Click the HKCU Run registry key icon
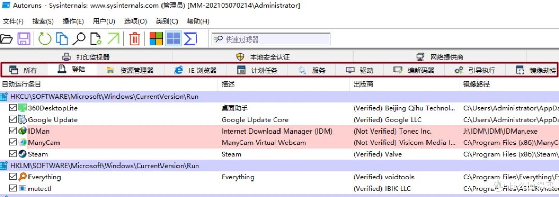This screenshot has width=559, height=197. pyautogui.click(x=4, y=96)
